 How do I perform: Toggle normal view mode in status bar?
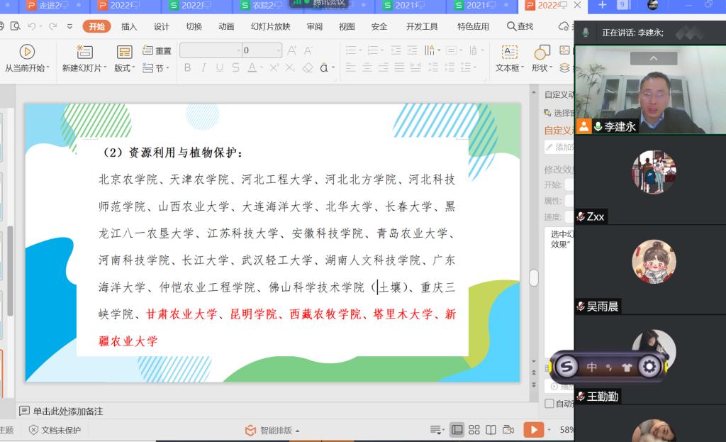(457, 430)
